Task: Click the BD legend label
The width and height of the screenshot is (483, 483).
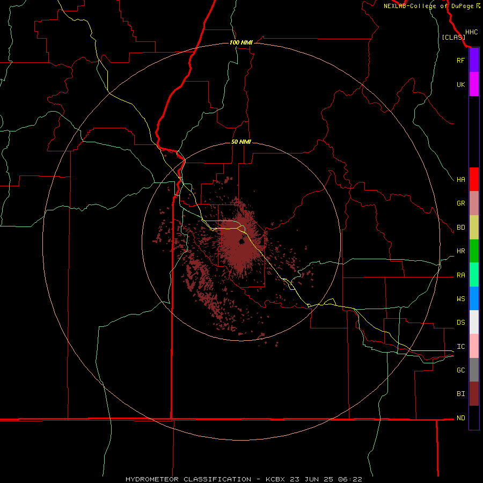Action: tap(460, 228)
